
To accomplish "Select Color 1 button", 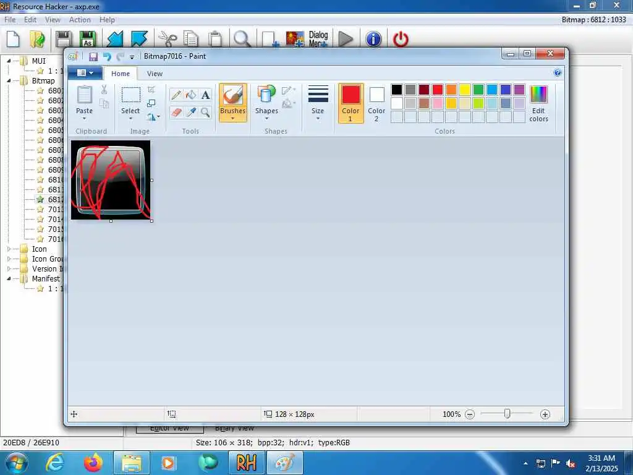I will (350, 103).
